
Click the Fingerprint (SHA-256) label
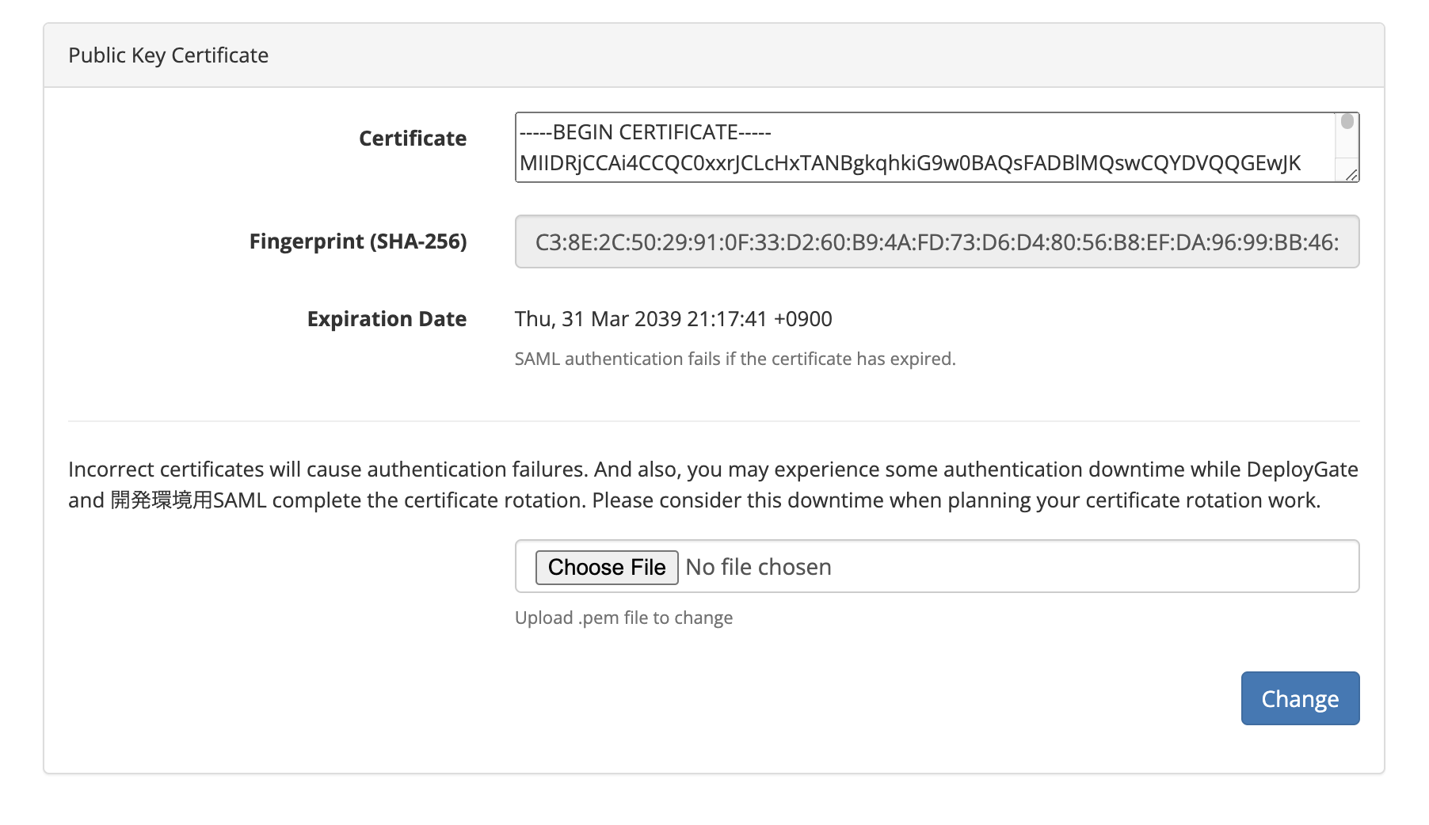click(358, 241)
